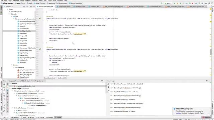The image size is (214, 120).
Task: Collapse the drawable folder
Action: [x=14, y=67]
